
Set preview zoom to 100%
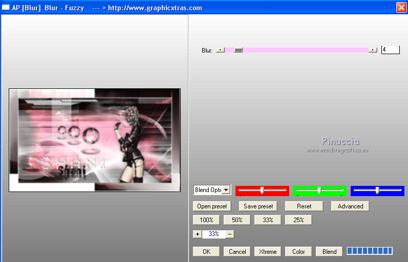(206, 220)
